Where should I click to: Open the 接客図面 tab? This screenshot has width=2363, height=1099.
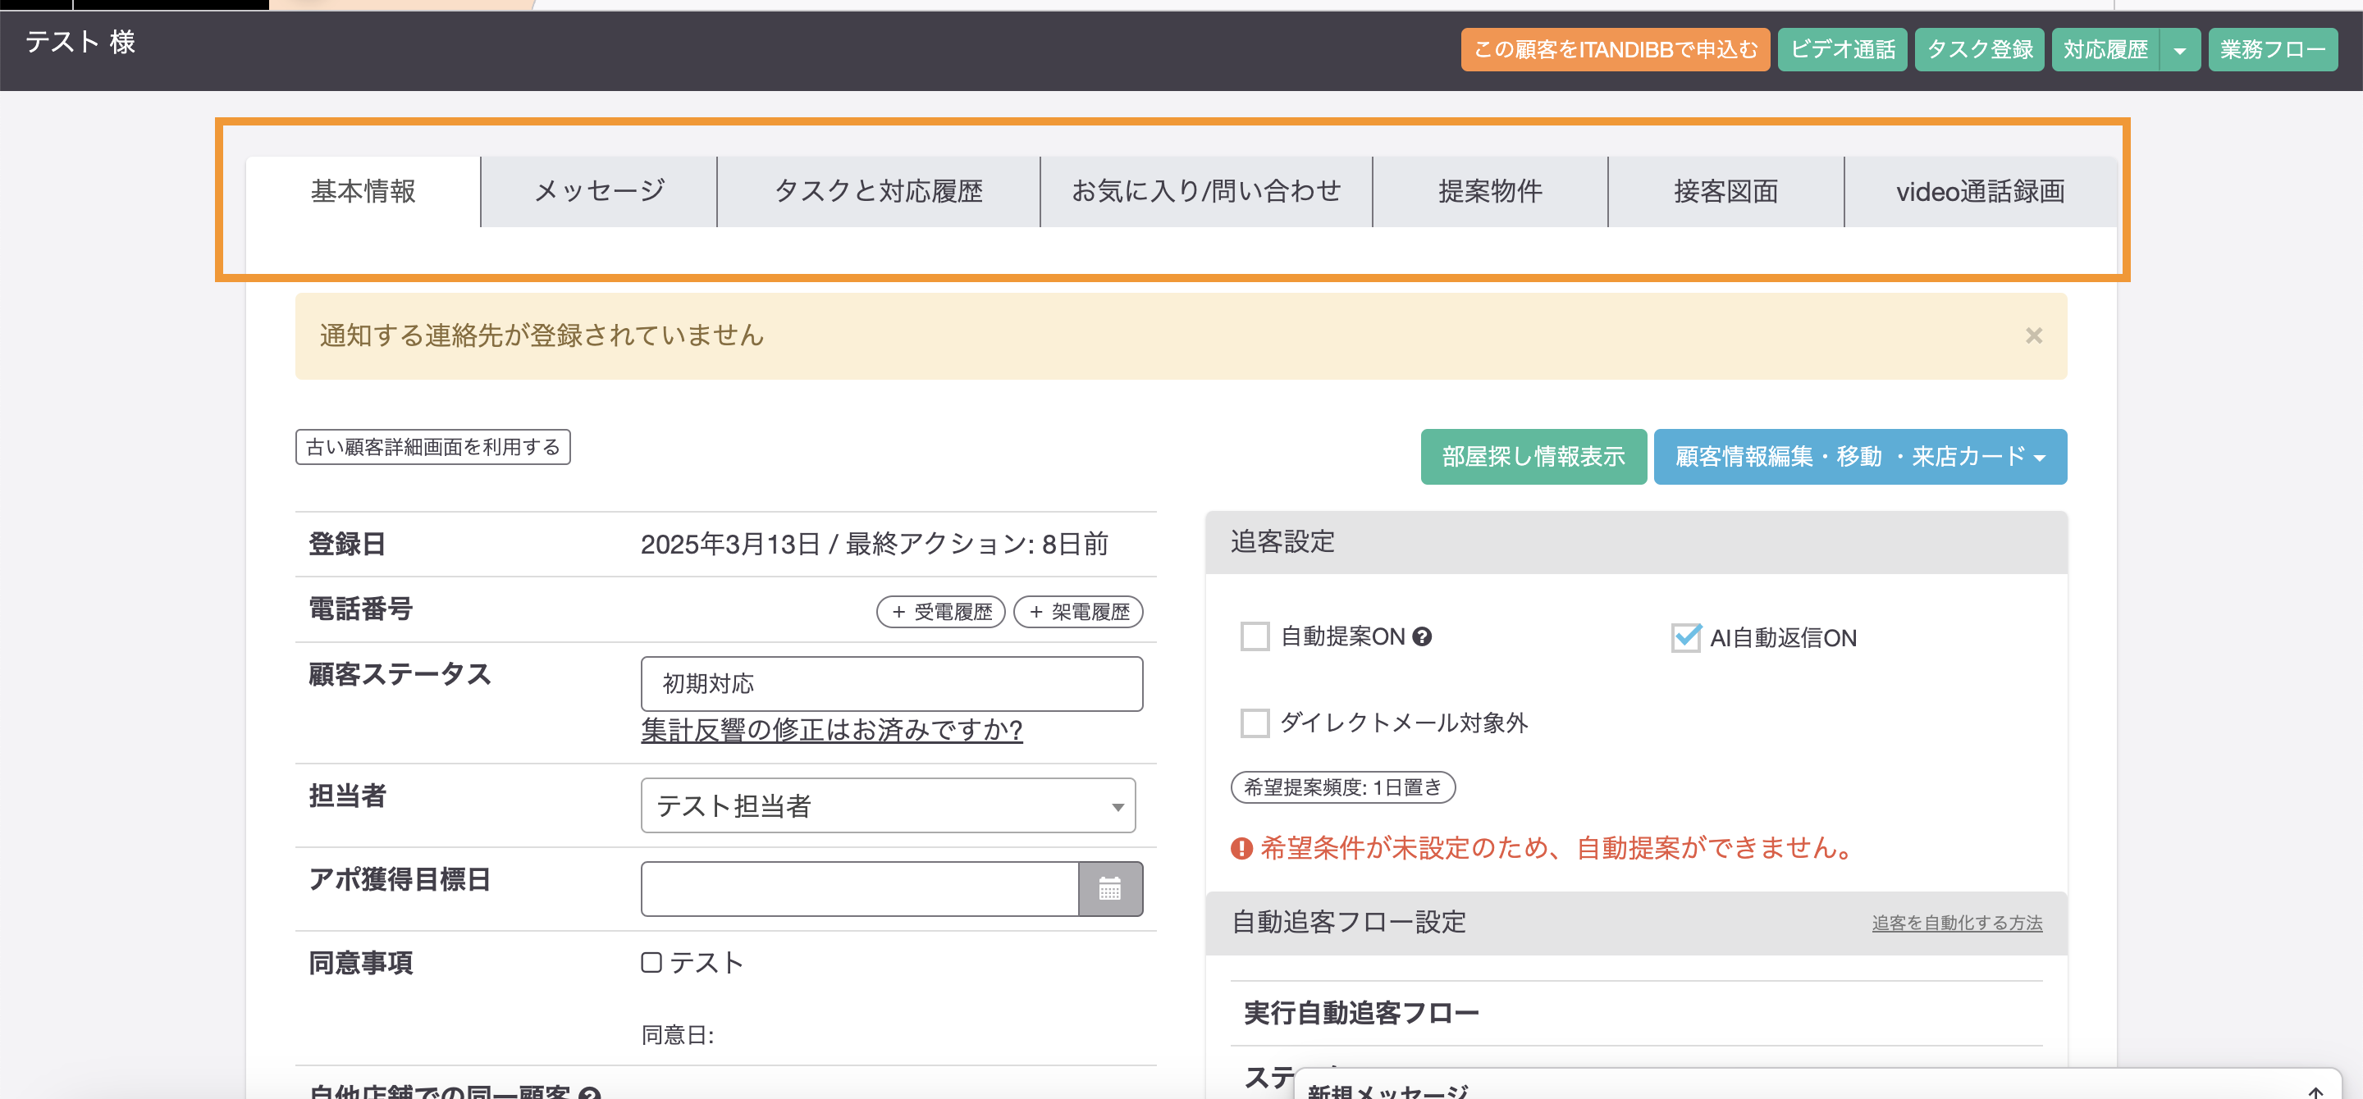(1725, 190)
